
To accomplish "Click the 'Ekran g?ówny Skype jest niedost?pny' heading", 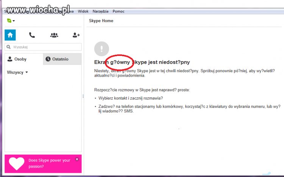I will (x=142, y=62).
